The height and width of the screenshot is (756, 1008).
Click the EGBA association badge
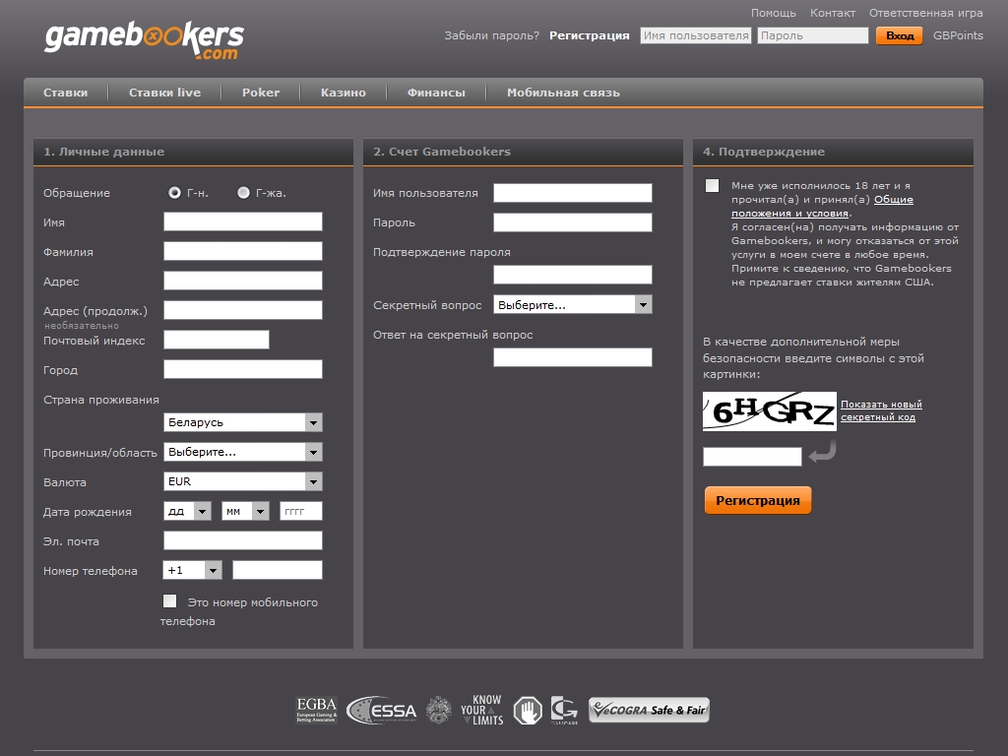[x=317, y=710]
